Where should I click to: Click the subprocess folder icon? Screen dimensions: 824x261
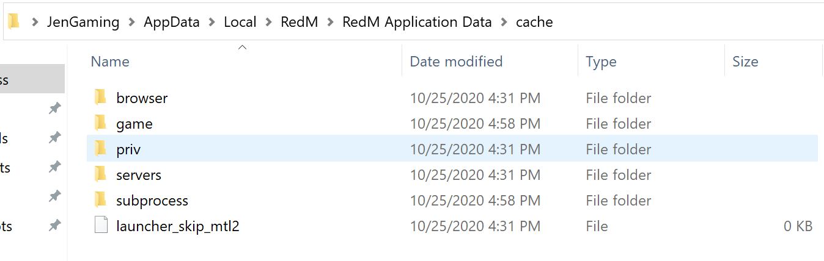(101, 200)
